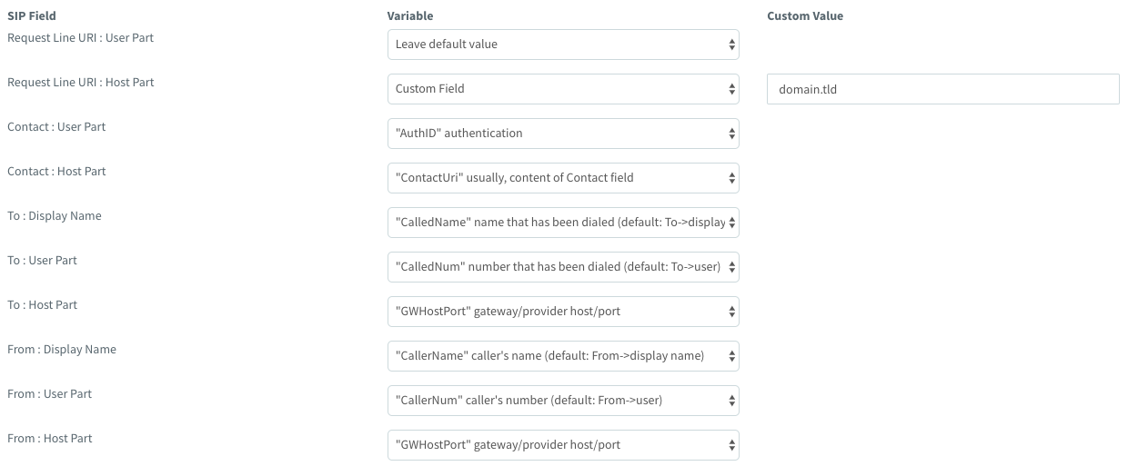Image resolution: width=1128 pixels, height=466 pixels.
Task: Open From Host Part variable dropdown
Action: coord(562,445)
